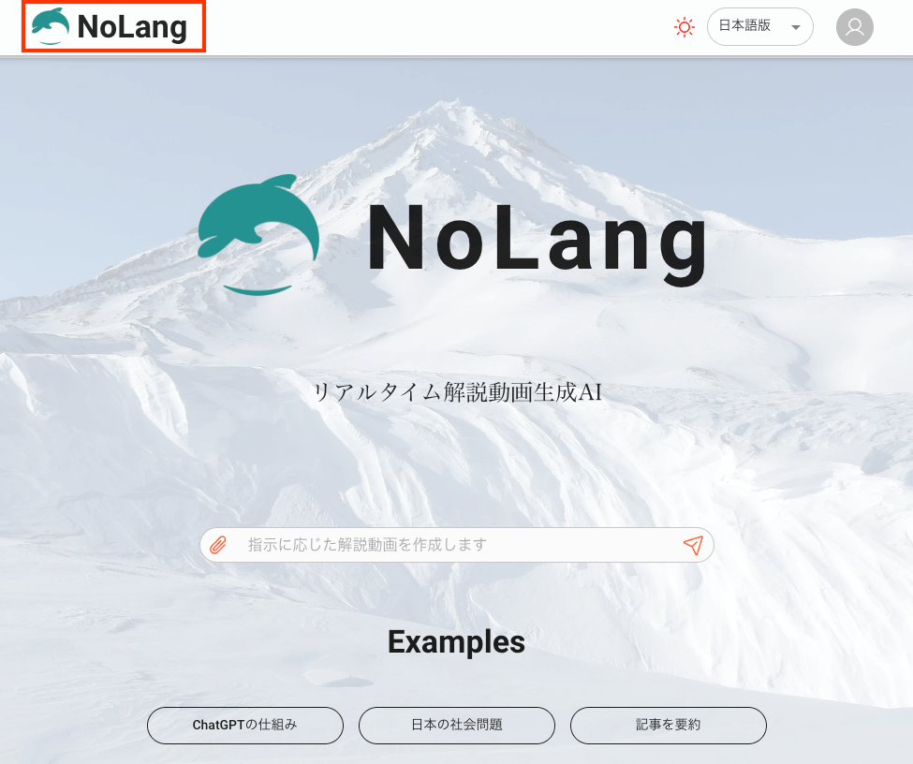913x764 pixels.
Task: Open the user account avatar icon
Action: point(854,27)
